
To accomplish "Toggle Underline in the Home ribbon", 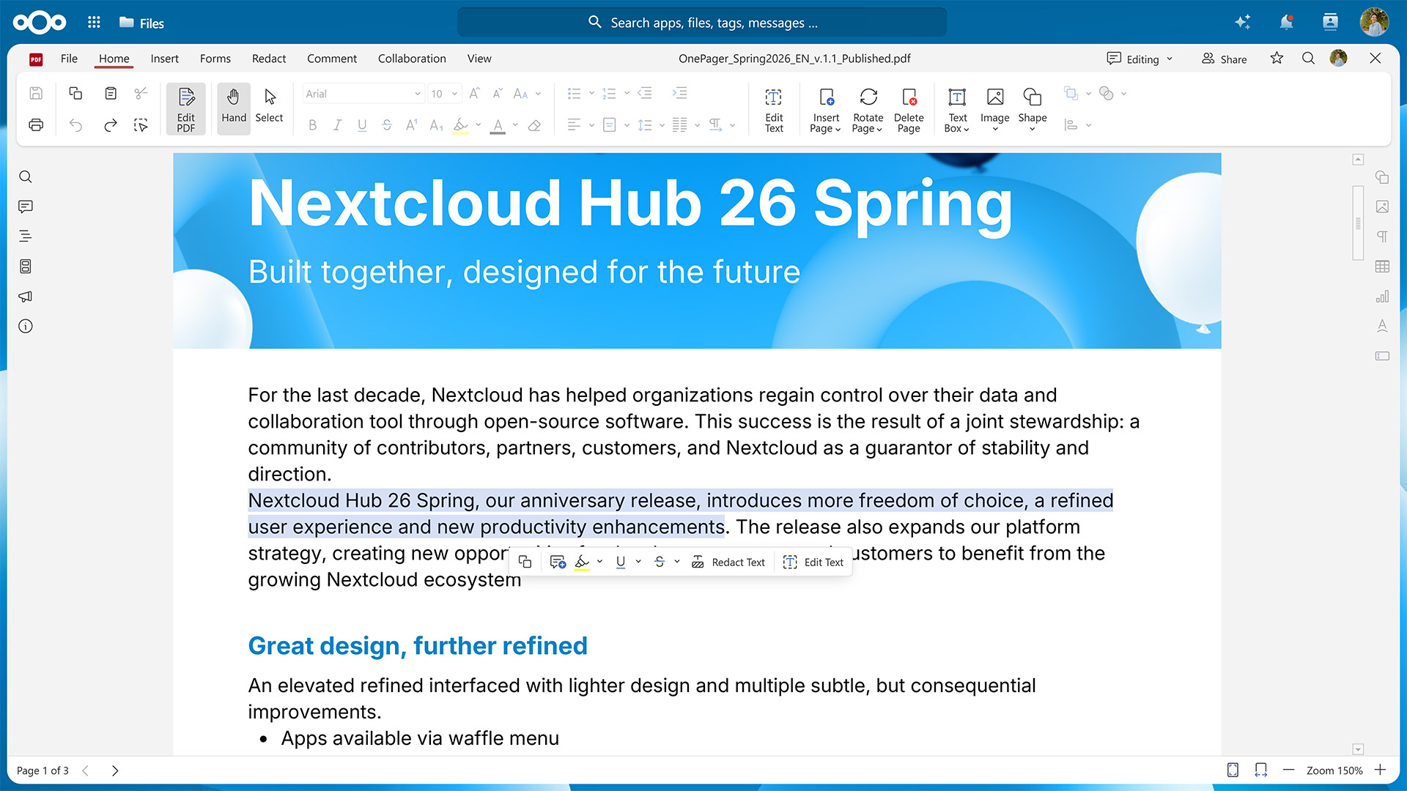I will [x=362, y=125].
